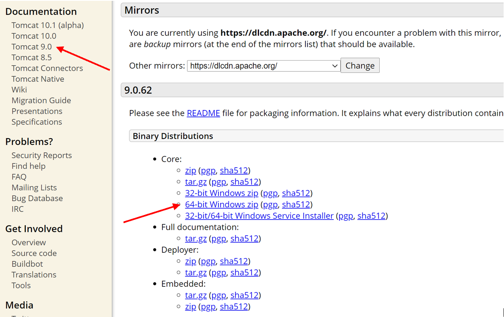
Task: Download the Embedded tar.gz
Action: pyautogui.click(x=196, y=295)
